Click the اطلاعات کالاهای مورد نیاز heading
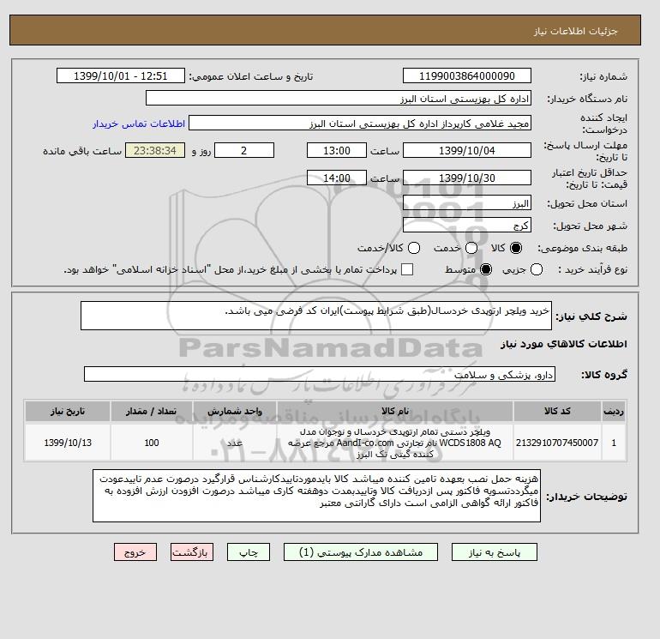The height and width of the screenshot is (639, 660). pyautogui.click(x=564, y=344)
